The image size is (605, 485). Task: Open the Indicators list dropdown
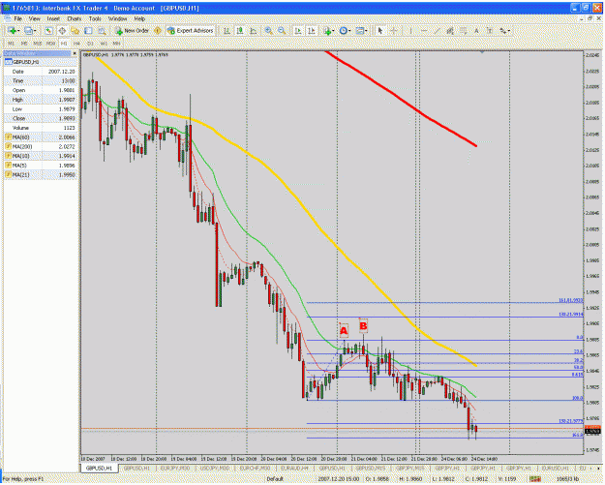[x=328, y=31]
